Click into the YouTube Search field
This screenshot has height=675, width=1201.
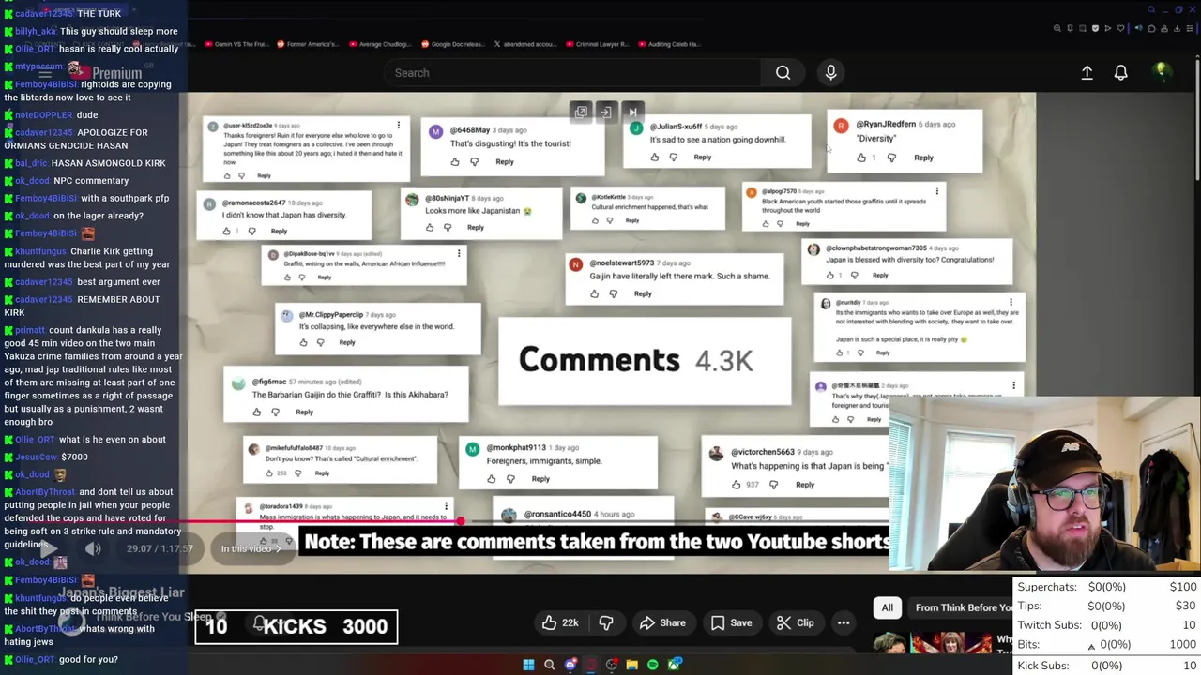[572, 72]
